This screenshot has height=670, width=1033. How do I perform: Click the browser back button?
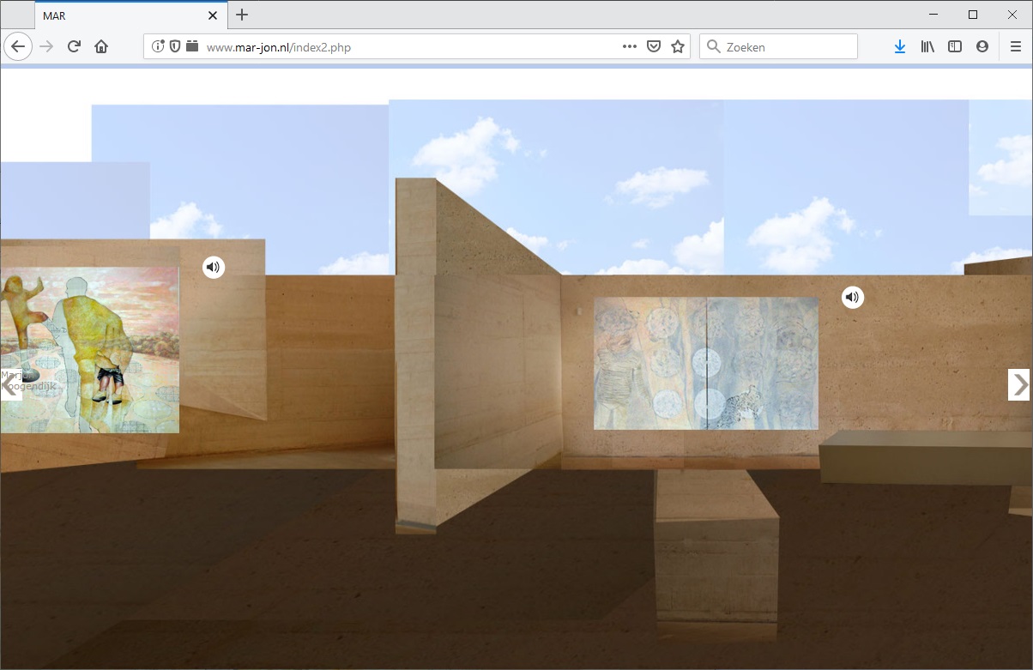tap(18, 46)
